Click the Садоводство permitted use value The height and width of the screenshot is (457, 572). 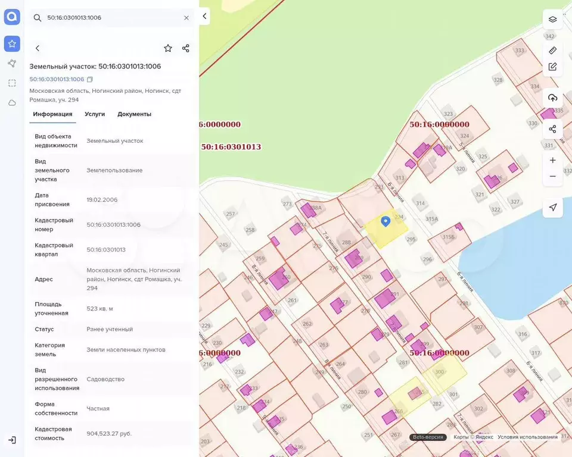click(105, 380)
